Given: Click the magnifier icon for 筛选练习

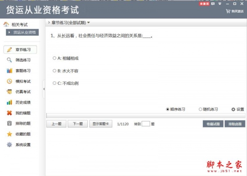Looking at the screenshot, I should pyautogui.click(x=9, y=60).
